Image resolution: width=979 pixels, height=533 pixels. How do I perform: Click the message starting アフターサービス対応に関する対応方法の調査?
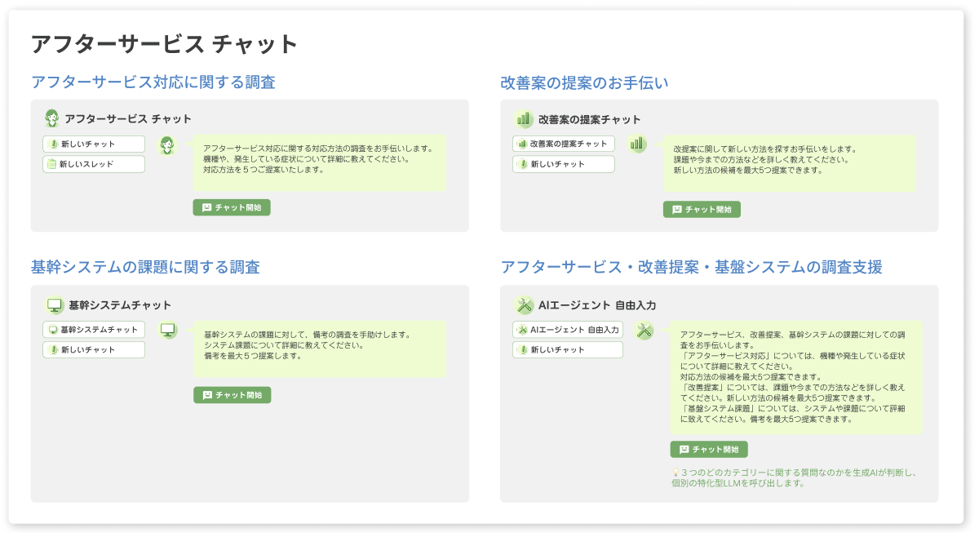(320, 162)
